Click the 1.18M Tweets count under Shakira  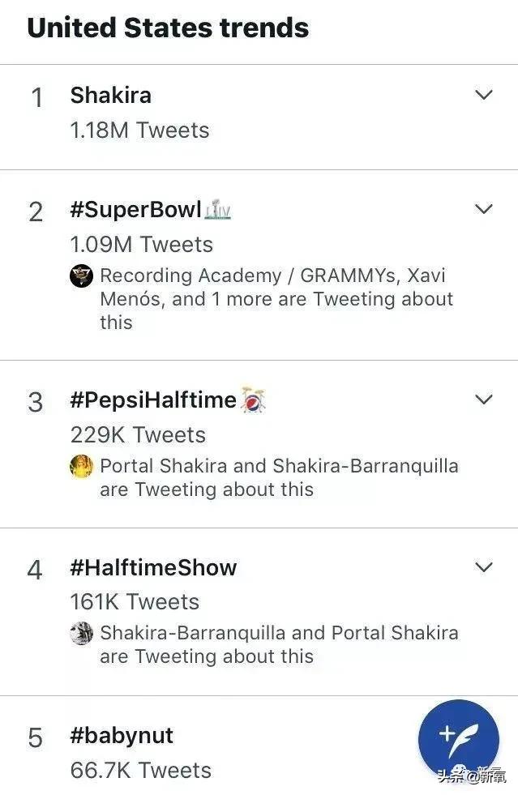139,130
